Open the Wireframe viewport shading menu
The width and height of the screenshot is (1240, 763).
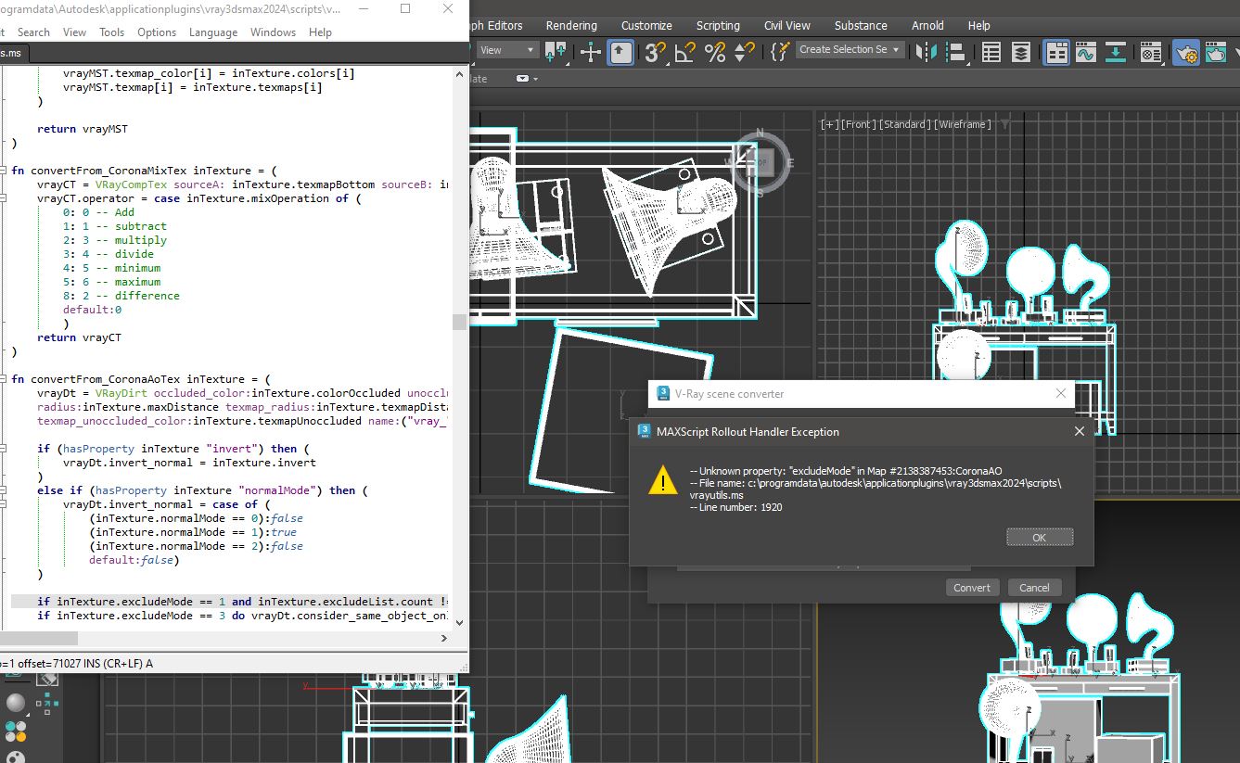963,124
